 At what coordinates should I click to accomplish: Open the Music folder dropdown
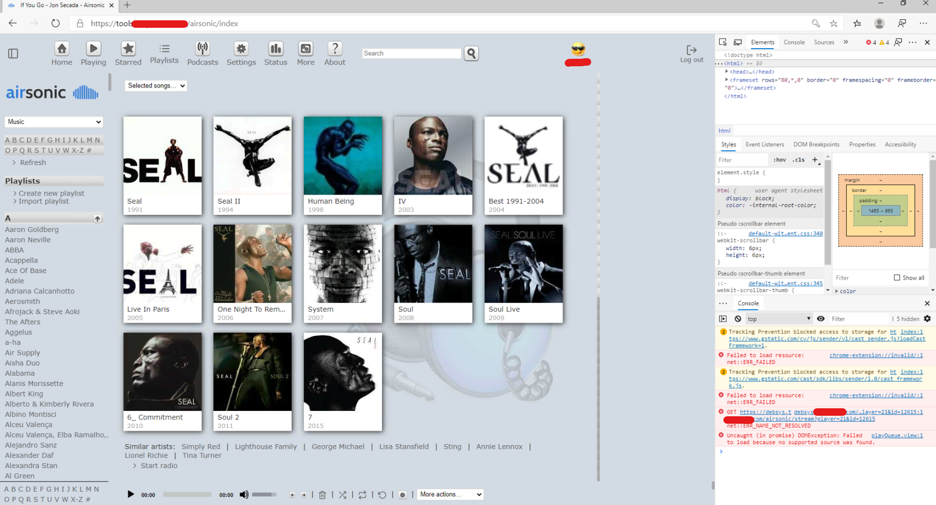pyautogui.click(x=54, y=122)
